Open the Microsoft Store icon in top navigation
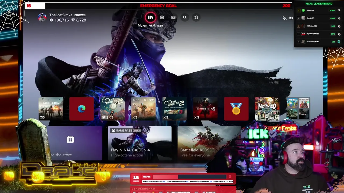 coord(162,17)
